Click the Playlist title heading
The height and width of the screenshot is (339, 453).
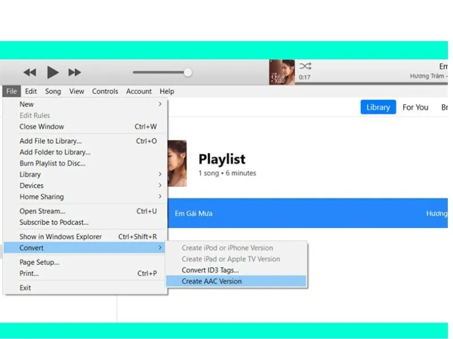[222, 159]
